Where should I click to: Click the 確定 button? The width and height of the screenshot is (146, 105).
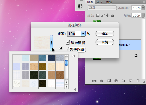click(x=105, y=33)
